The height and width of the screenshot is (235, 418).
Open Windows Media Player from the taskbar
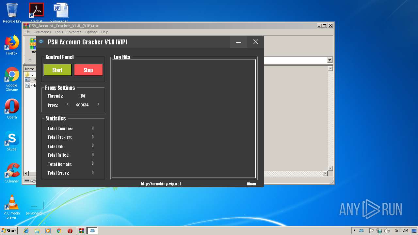pyautogui.click(x=48, y=231)
